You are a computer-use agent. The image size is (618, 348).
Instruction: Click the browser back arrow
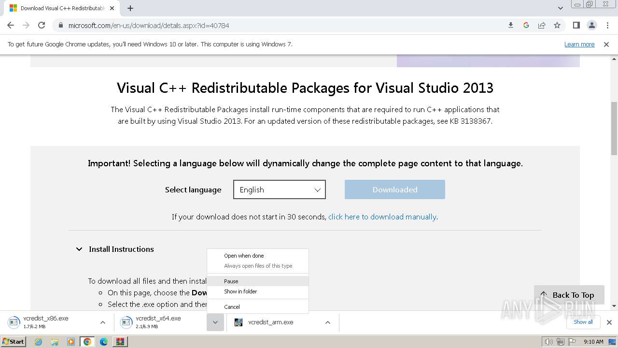pos(11,25)
